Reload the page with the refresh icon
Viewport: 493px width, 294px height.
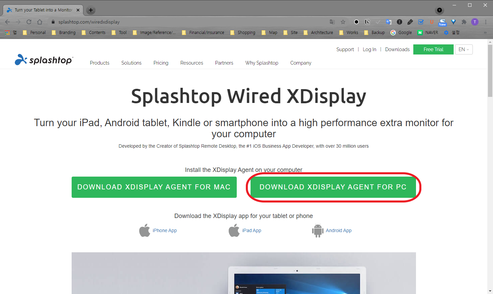[x=29, y=22]
